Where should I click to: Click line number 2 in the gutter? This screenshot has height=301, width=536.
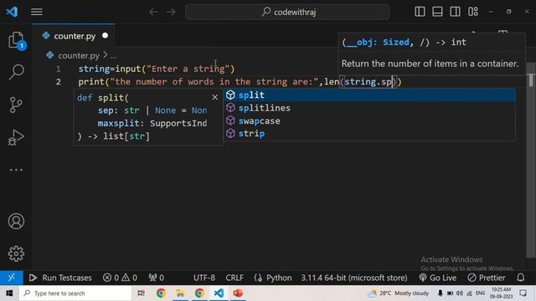click(x=58, y=82)
